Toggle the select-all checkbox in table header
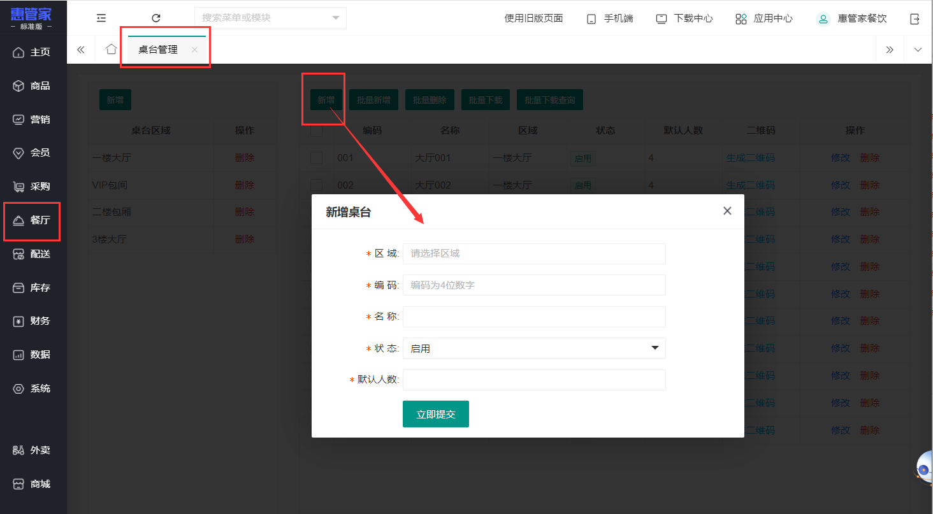The height and width of the screenshot is (514, 933). (317, 131)
